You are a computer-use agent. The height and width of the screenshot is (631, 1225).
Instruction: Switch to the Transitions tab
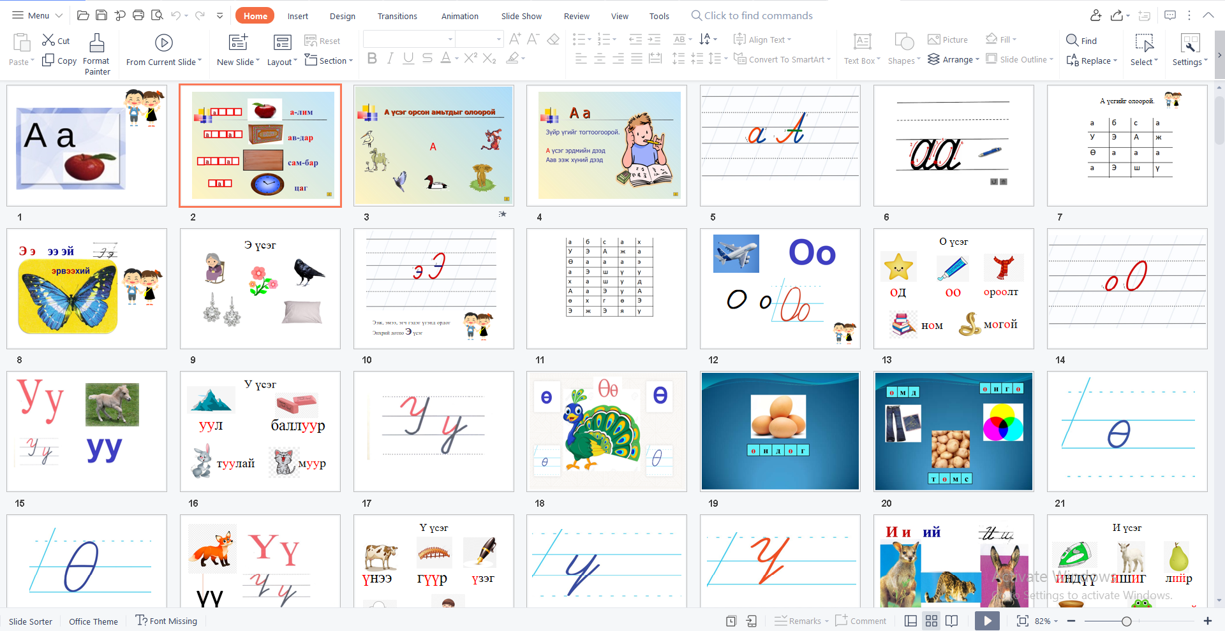coord(397,16)
